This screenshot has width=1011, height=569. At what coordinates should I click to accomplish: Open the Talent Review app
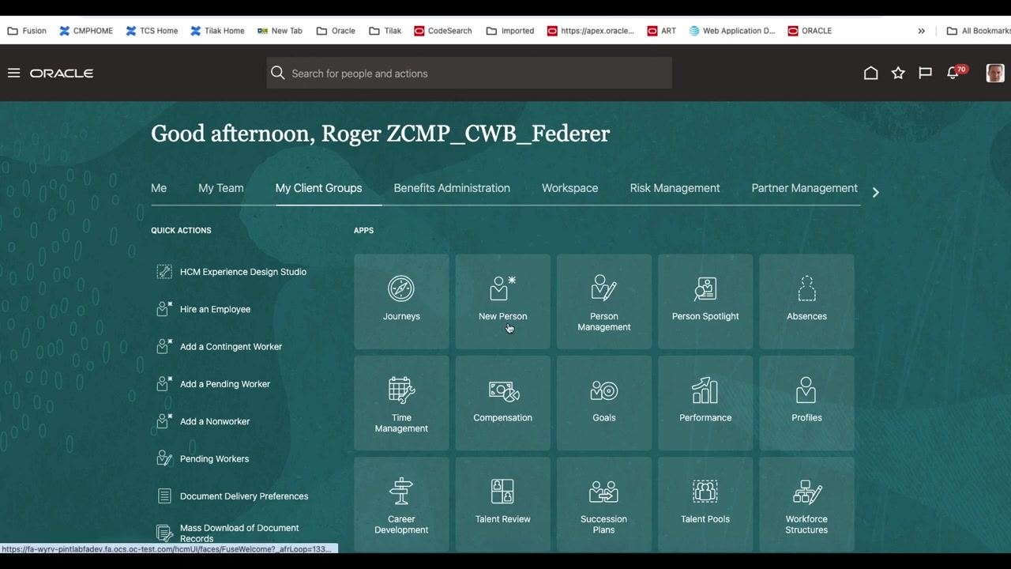pos(502,504)
